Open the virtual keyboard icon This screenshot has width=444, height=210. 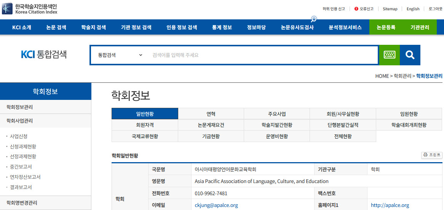click(389, 55)
